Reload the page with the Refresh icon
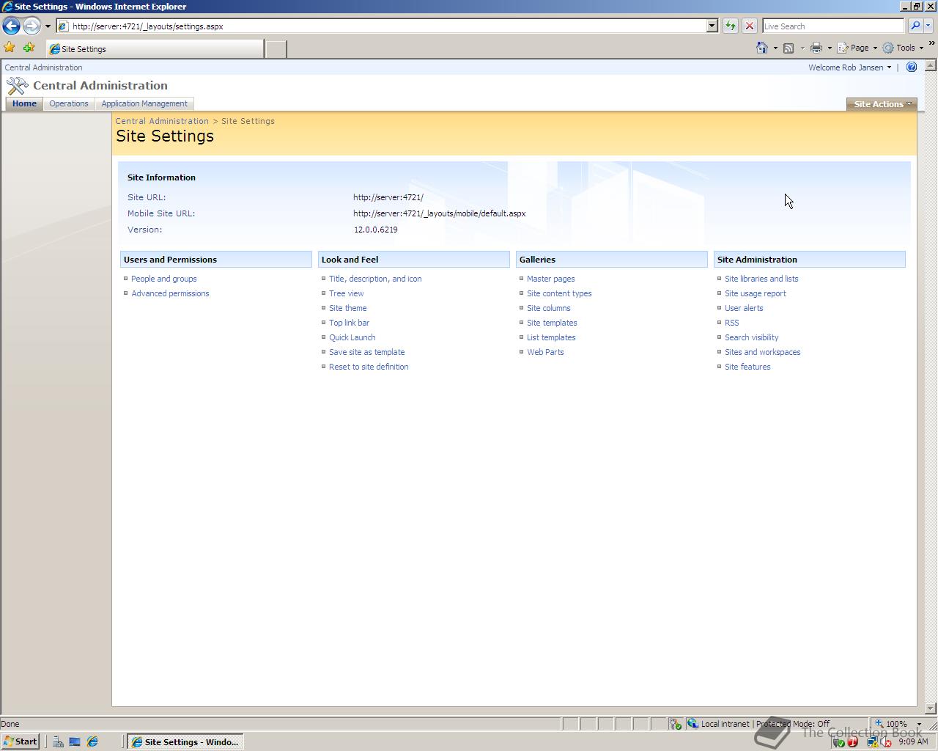The height and width of the screenshot is (751, 938). [x=731, y=26]
